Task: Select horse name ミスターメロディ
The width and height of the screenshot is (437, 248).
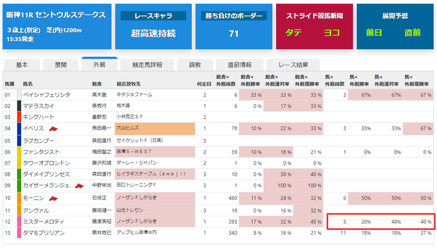Action: click(x=44, y=222)
